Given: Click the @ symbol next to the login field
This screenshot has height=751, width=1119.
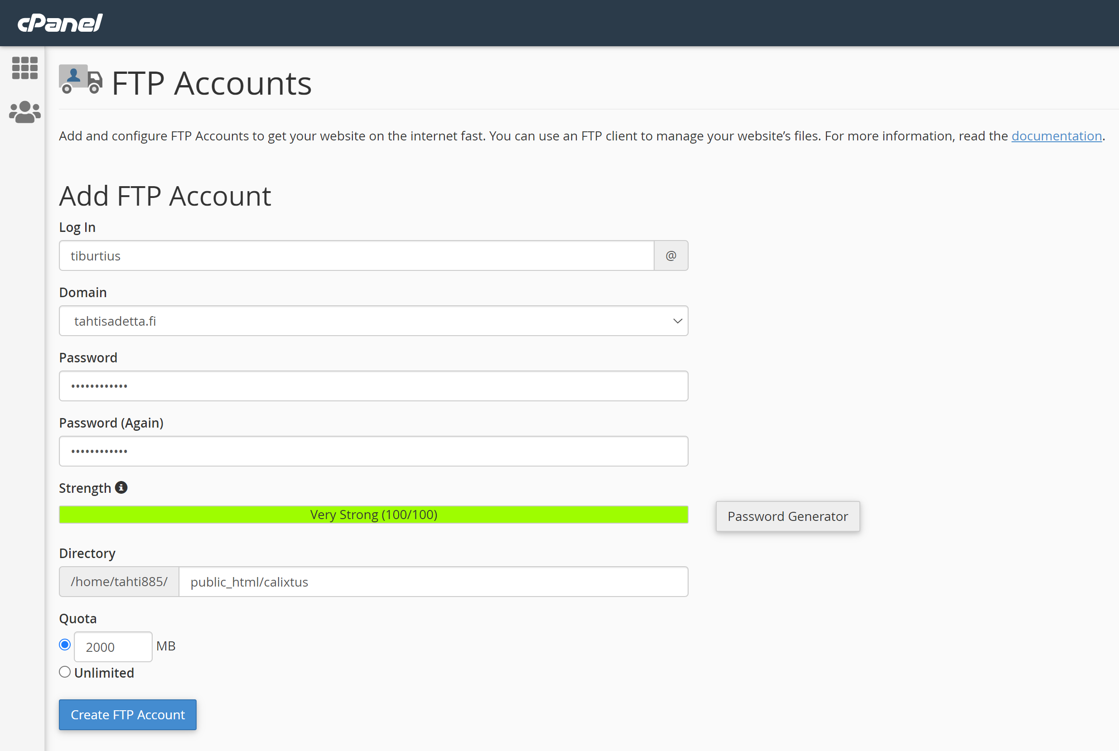Looking at the screenshot, I should pyautogui.click(x=670, y=255).
